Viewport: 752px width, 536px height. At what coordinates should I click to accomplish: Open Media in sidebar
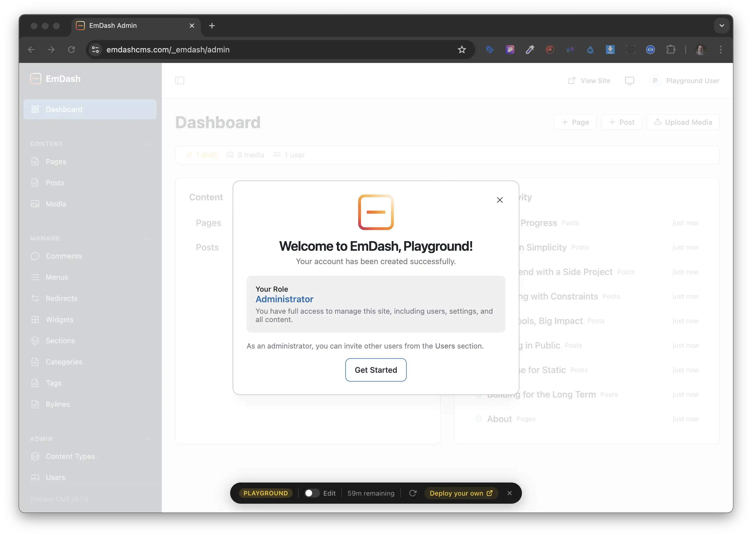tap(90, 204)
